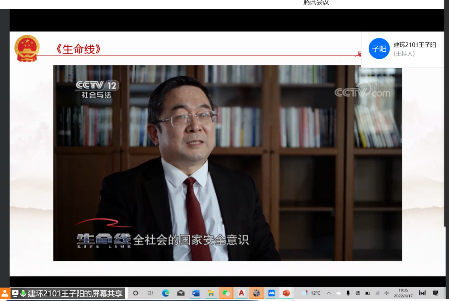
Task: Open AutoCAD from the taskbar
Action: click(241, 293)
